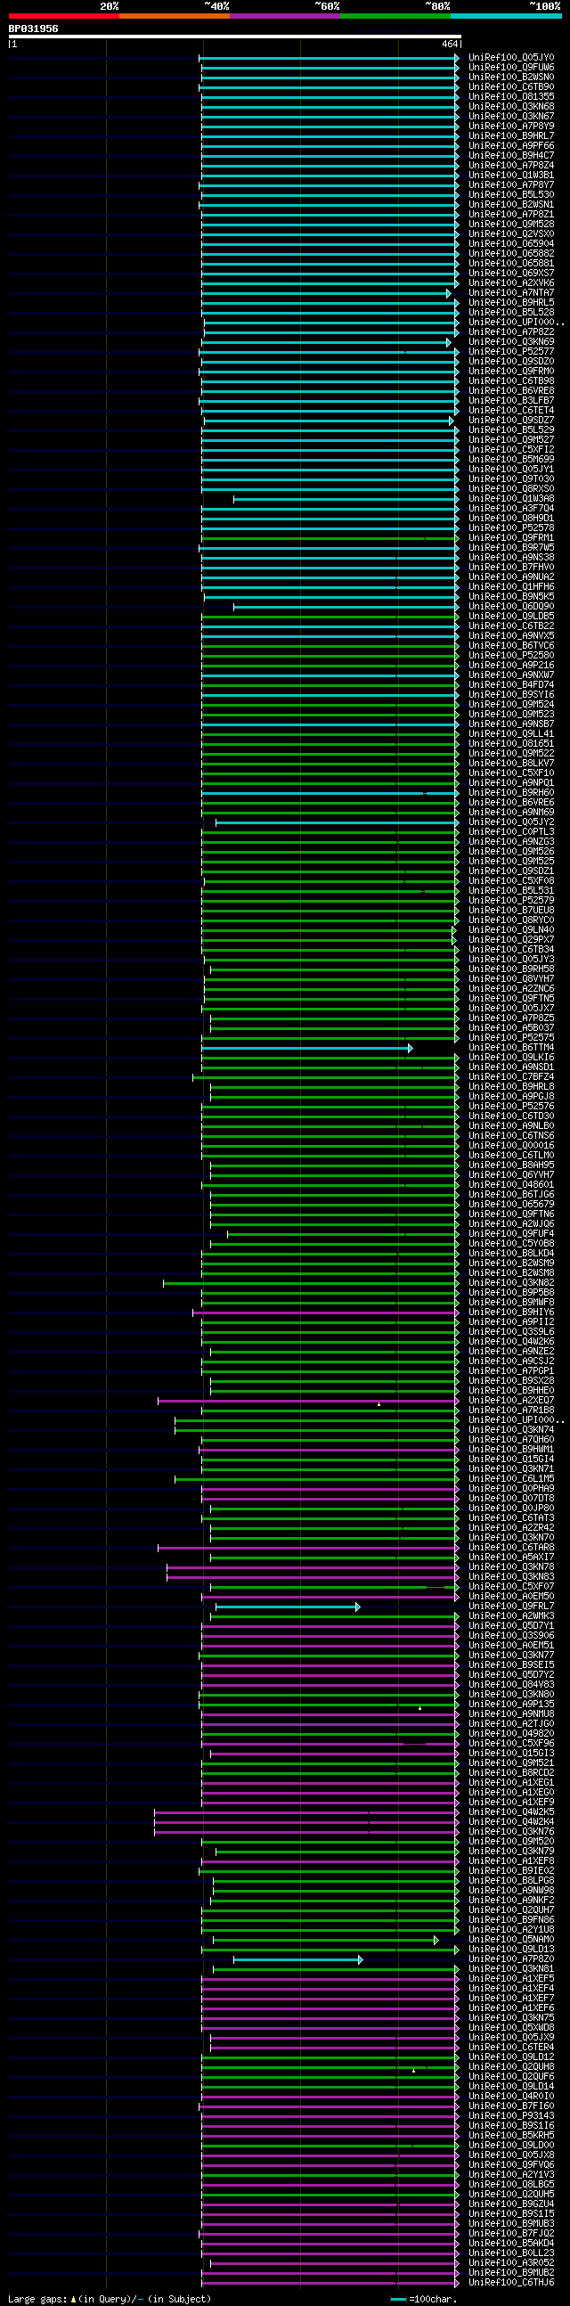Open the UniRef100_Q9FUW6 hit label
The height and width of the screenshot is (2306, 570).
pyautogui.click(x=511, y=67)
